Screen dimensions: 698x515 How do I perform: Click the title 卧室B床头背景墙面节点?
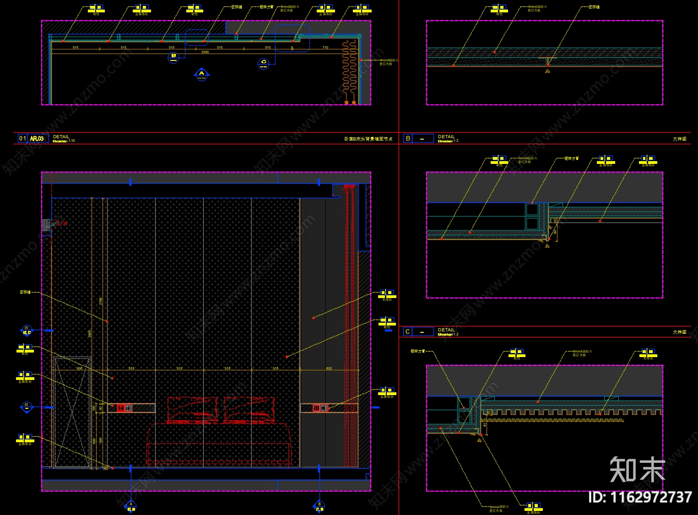[x=368, y=139]
